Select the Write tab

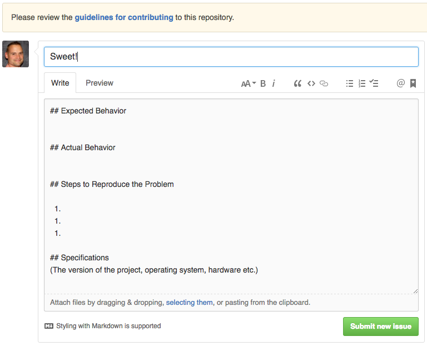60,83
